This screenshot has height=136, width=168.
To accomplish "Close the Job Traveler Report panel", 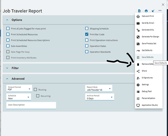I will click(163, 5).
